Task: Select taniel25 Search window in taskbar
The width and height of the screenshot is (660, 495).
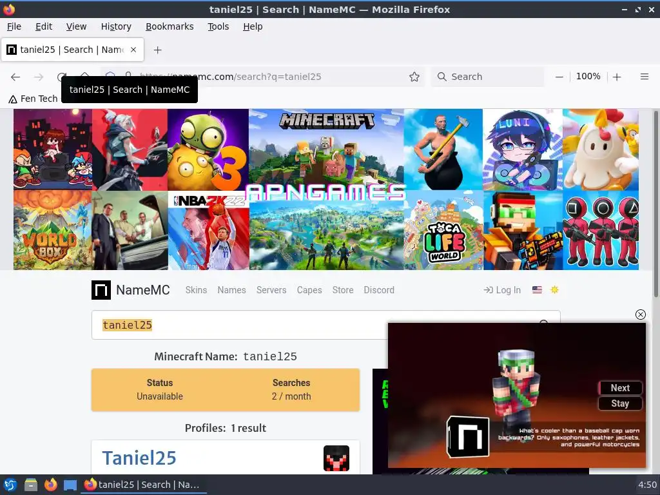Action: pos(143,485)
